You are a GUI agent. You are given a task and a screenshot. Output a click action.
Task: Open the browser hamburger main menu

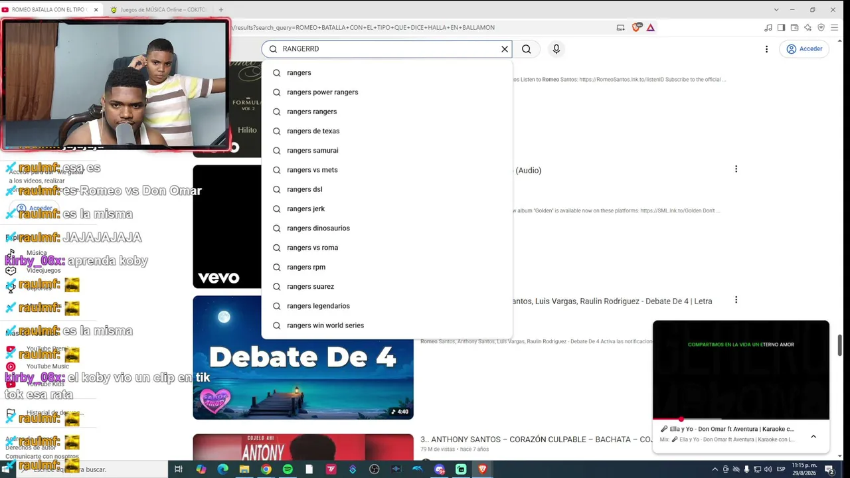tap(835, 27)
